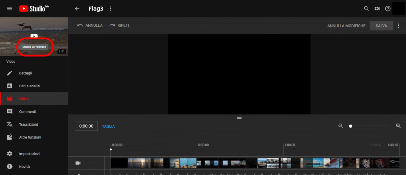Click the TAGLIA trim link
This screenshot has width=406, height=175.
coord(108,126)
